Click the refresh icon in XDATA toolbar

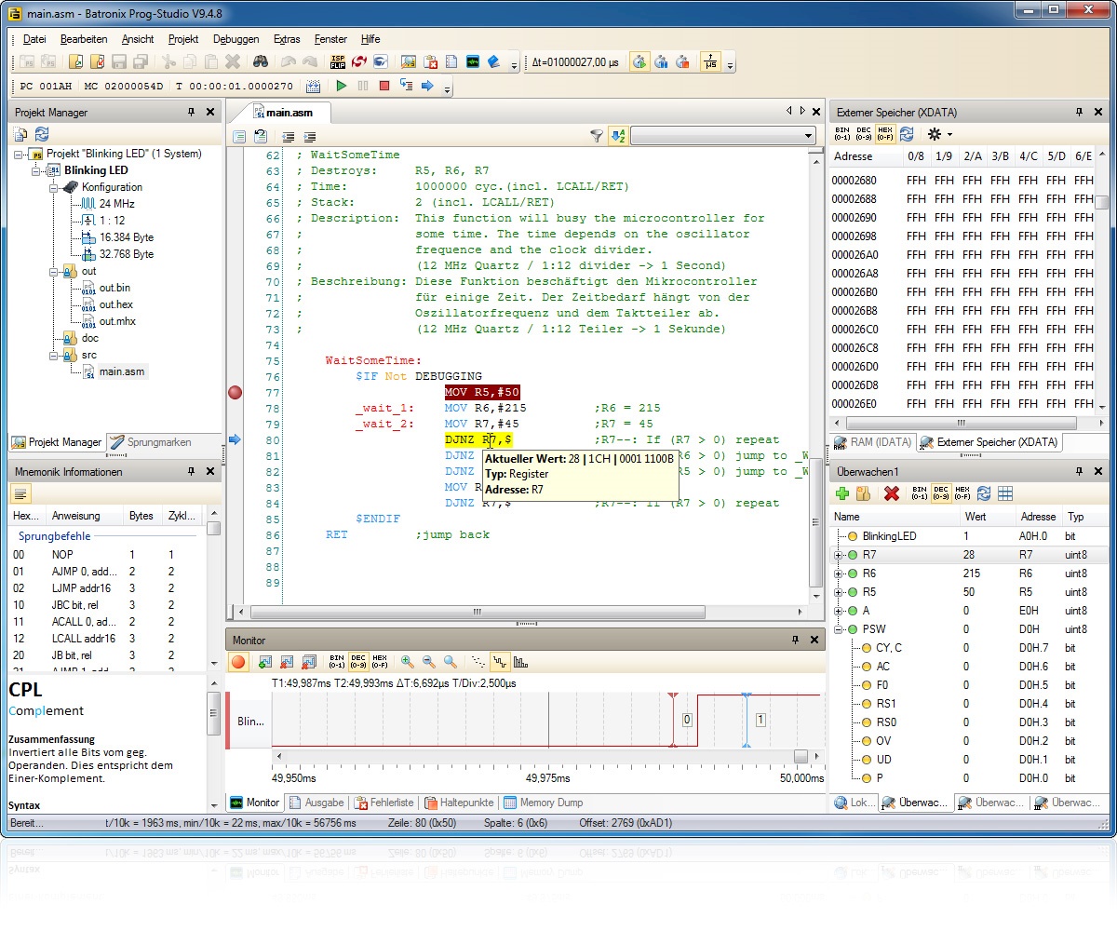(906, 134)
